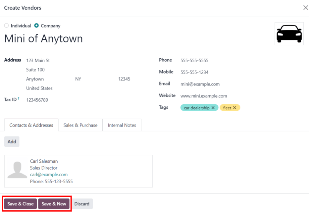Close the Create Vendors dialog
The width and height of the screenshot is (309, 213).
click(305, 8)
